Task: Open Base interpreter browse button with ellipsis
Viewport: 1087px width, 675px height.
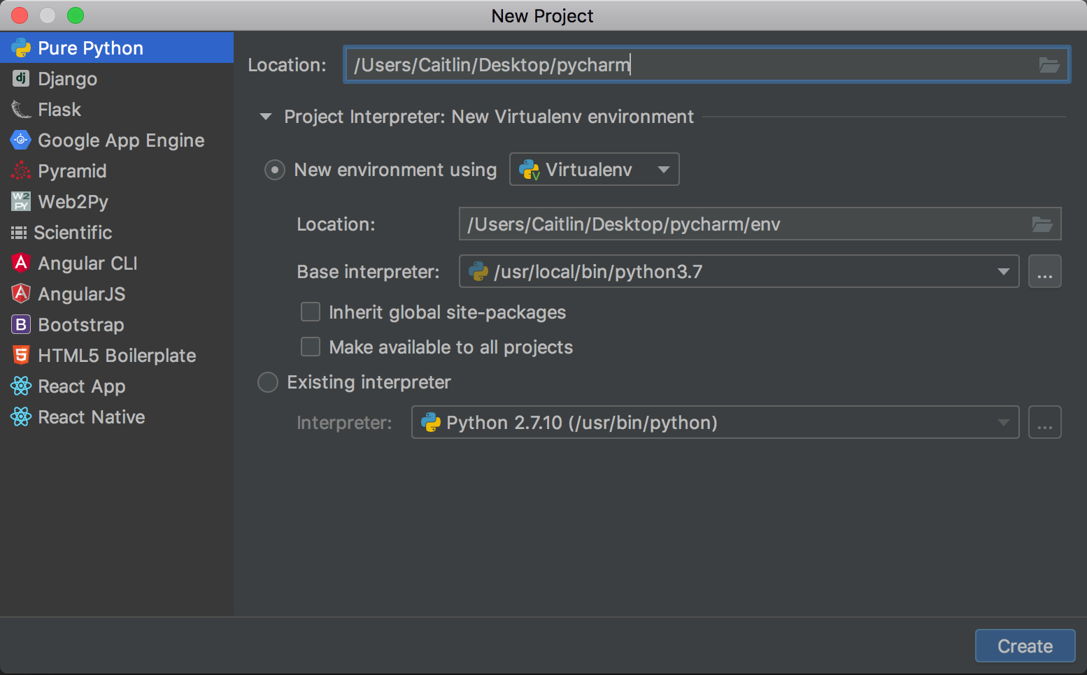Action: 1045,271
